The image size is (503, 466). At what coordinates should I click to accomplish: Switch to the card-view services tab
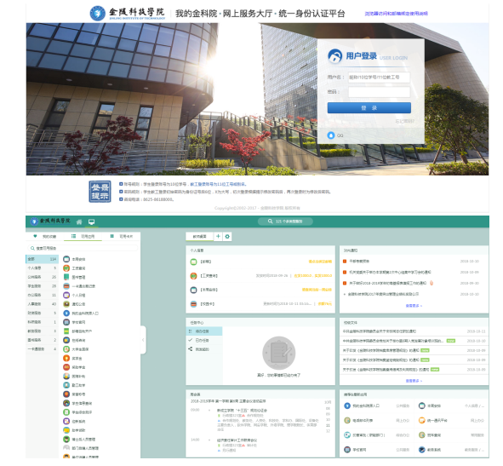[x=121, y=236]
